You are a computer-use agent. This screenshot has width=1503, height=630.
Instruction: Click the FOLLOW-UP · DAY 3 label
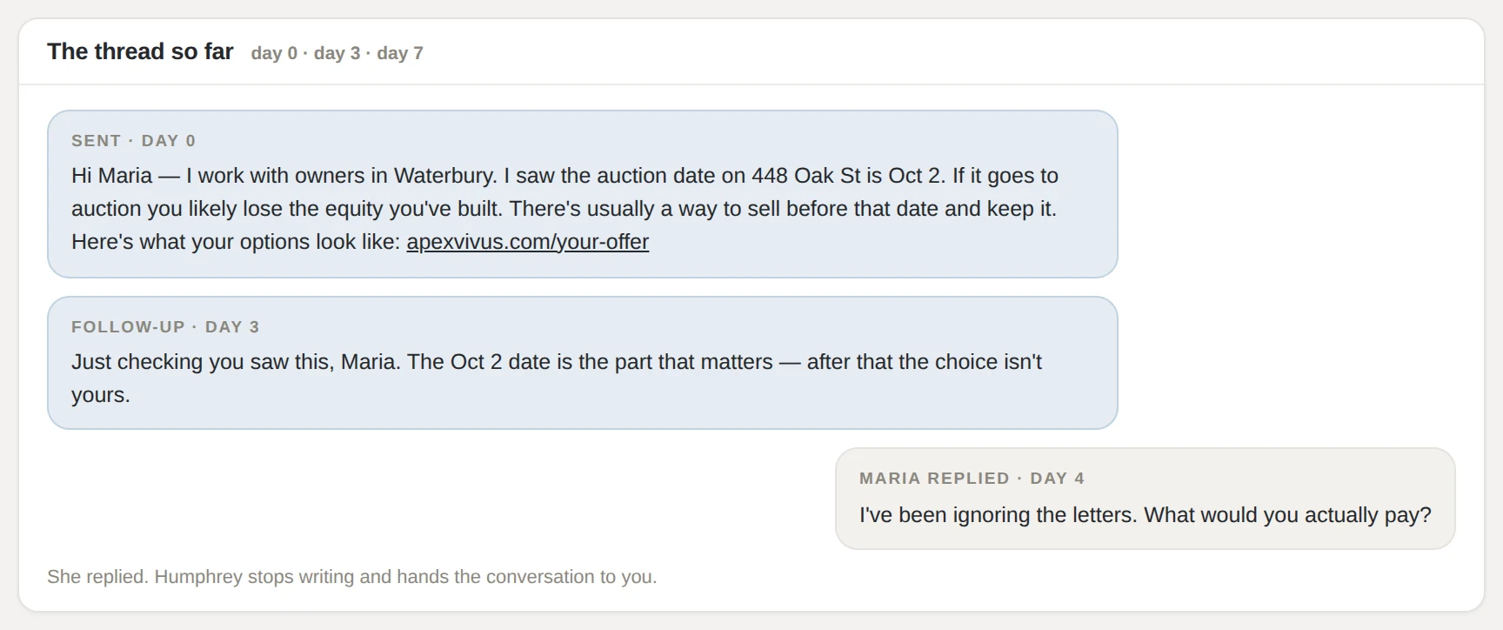pos(165,327)
